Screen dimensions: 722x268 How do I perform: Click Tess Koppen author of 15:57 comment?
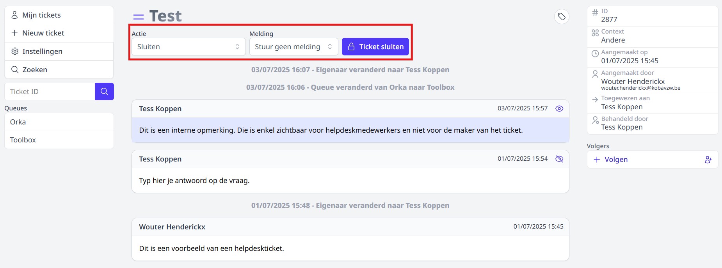[x=160, y=109]
